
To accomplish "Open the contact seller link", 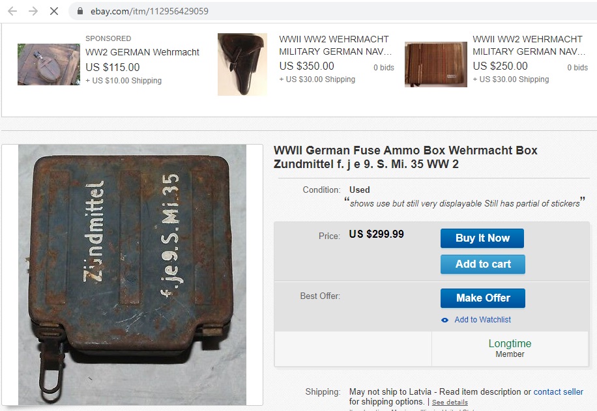I will point(558,391).
